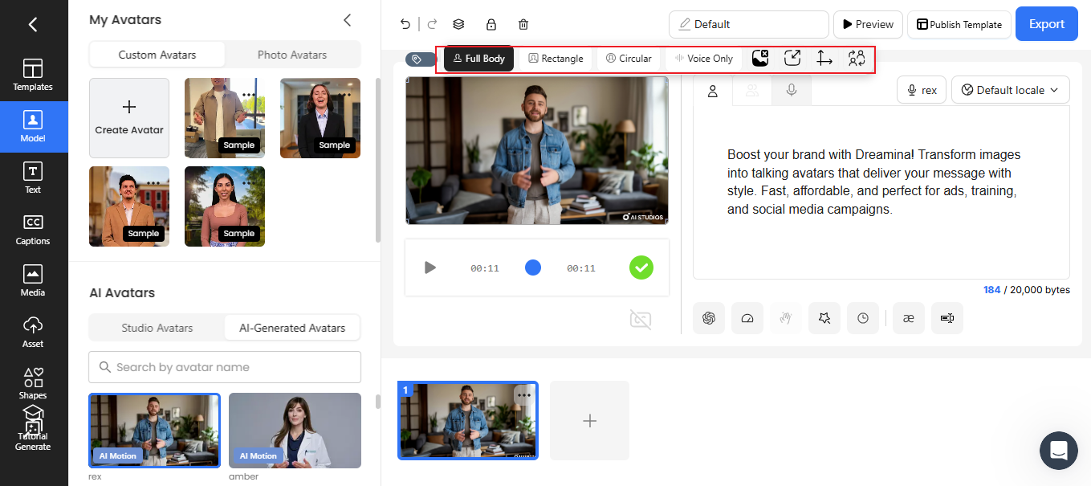This screenshot has width=1091, height=486.
Task: Click the swap avatar people icon
Action: point(857,58)
